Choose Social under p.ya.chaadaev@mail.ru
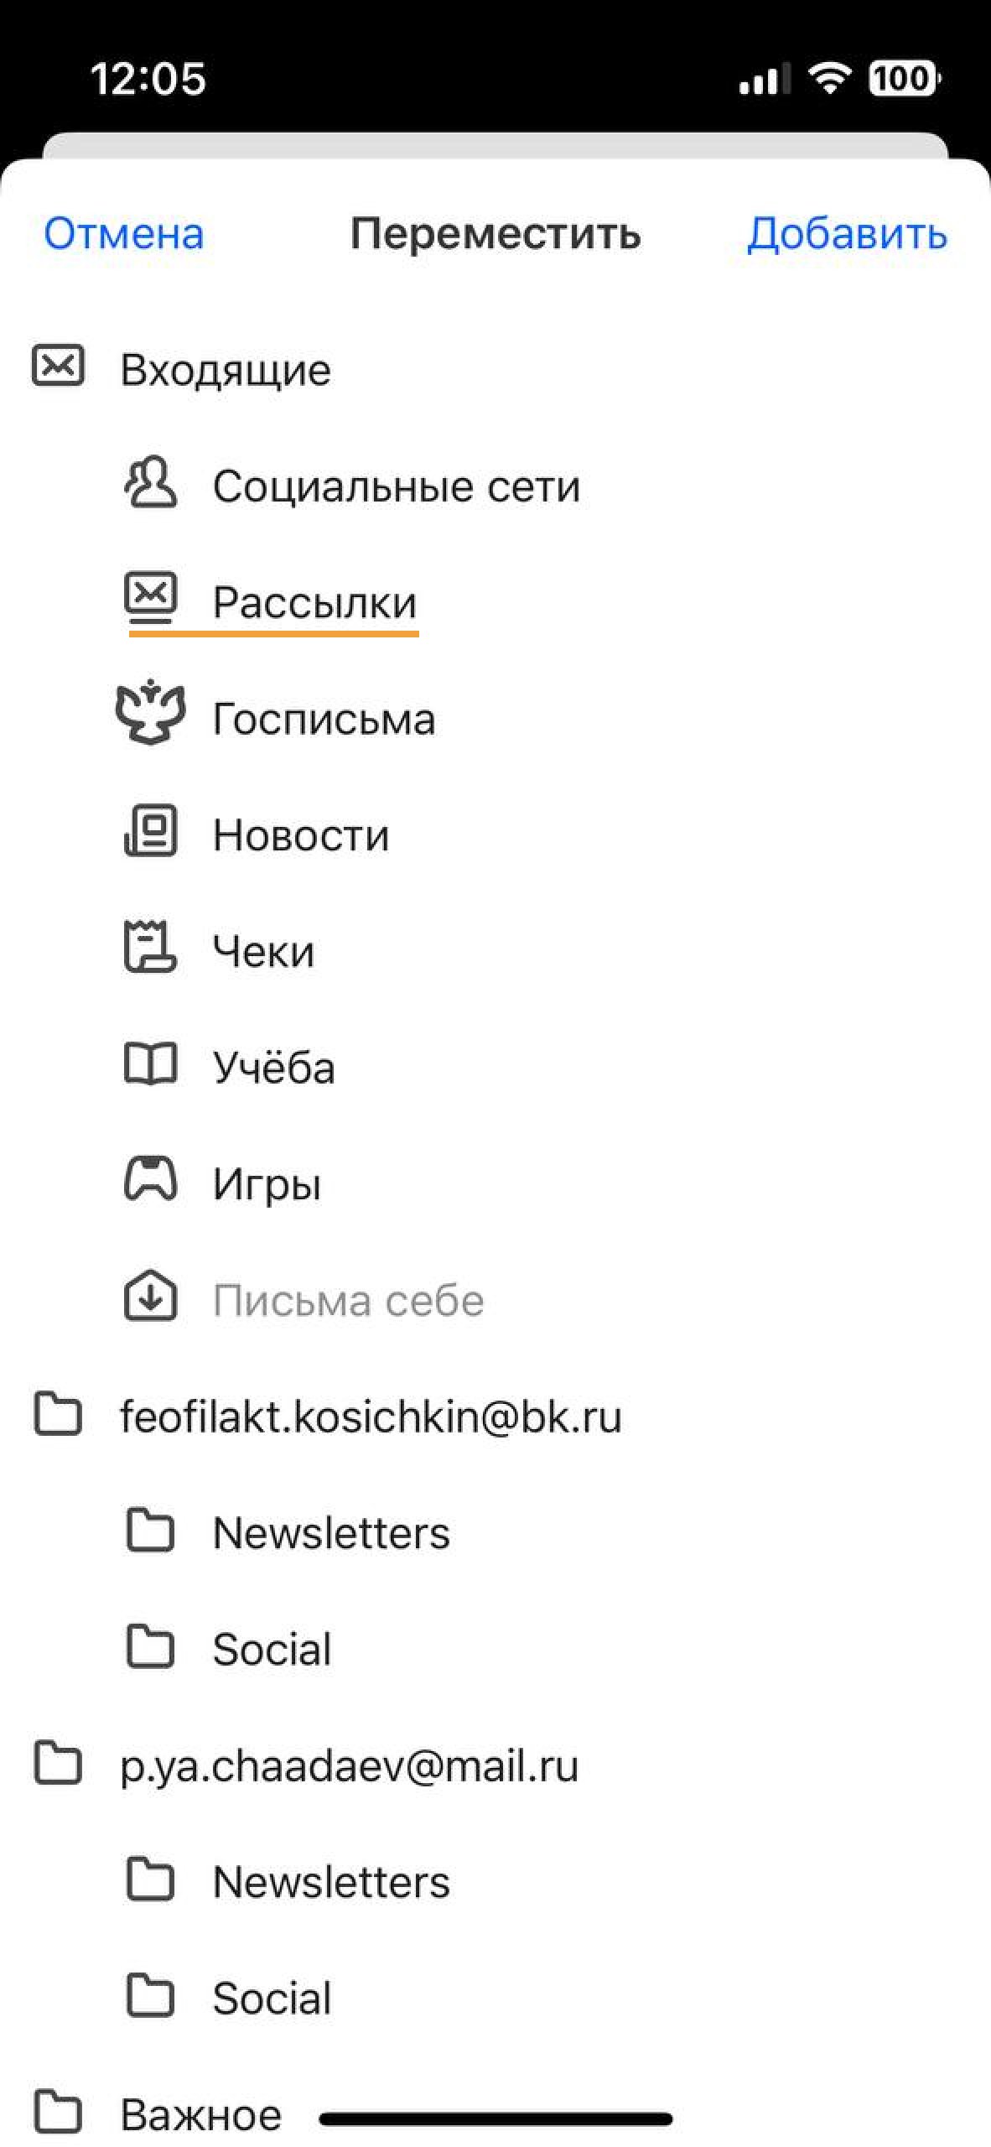 (496, 1997)
